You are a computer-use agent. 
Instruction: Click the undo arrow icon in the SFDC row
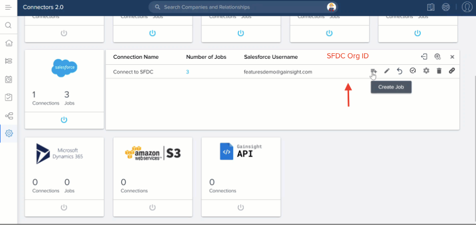click(x=399, y=71)
